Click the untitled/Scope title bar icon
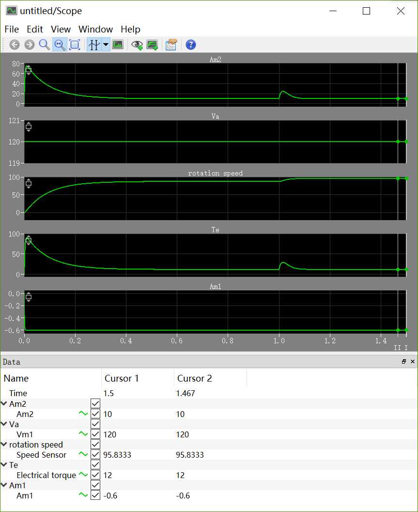418x512 pixels. pyautogui.click(x=12, y=11)
